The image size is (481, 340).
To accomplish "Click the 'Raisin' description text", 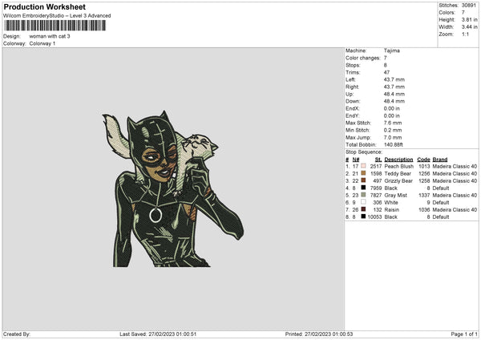I will pos(392,209).
